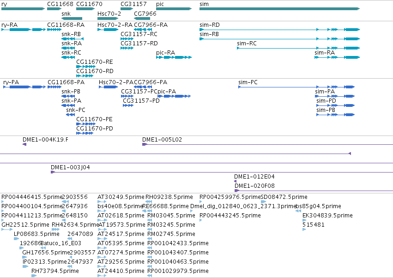Image resolution: width=393 pixels, height=278 pixels.
Task: Click the sim-PA protein label
Action: 325,92
